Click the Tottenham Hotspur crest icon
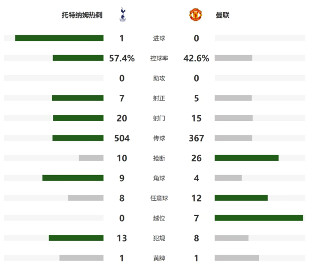Screen dimensions: 315x269 pos(123,14)
